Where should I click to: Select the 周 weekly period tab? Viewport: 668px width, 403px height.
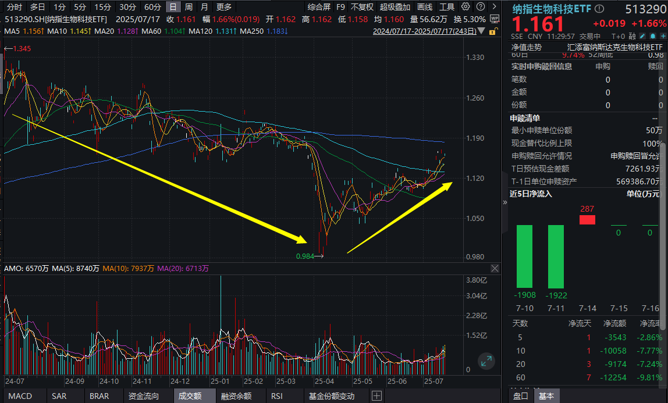point(189,7)
